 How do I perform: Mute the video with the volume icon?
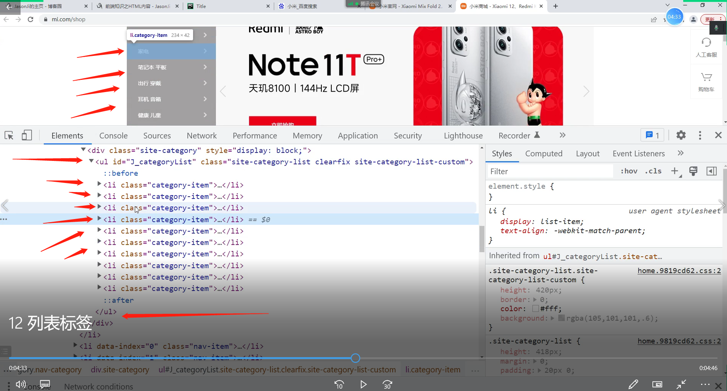point(21,384)
